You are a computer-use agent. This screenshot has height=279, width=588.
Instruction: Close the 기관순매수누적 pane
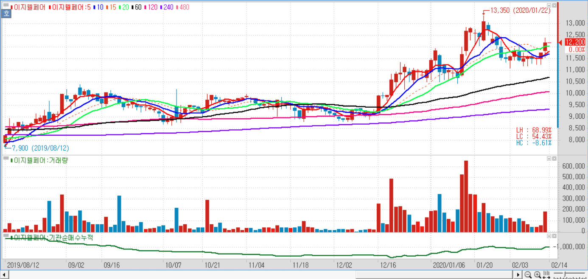pos(554,235)
